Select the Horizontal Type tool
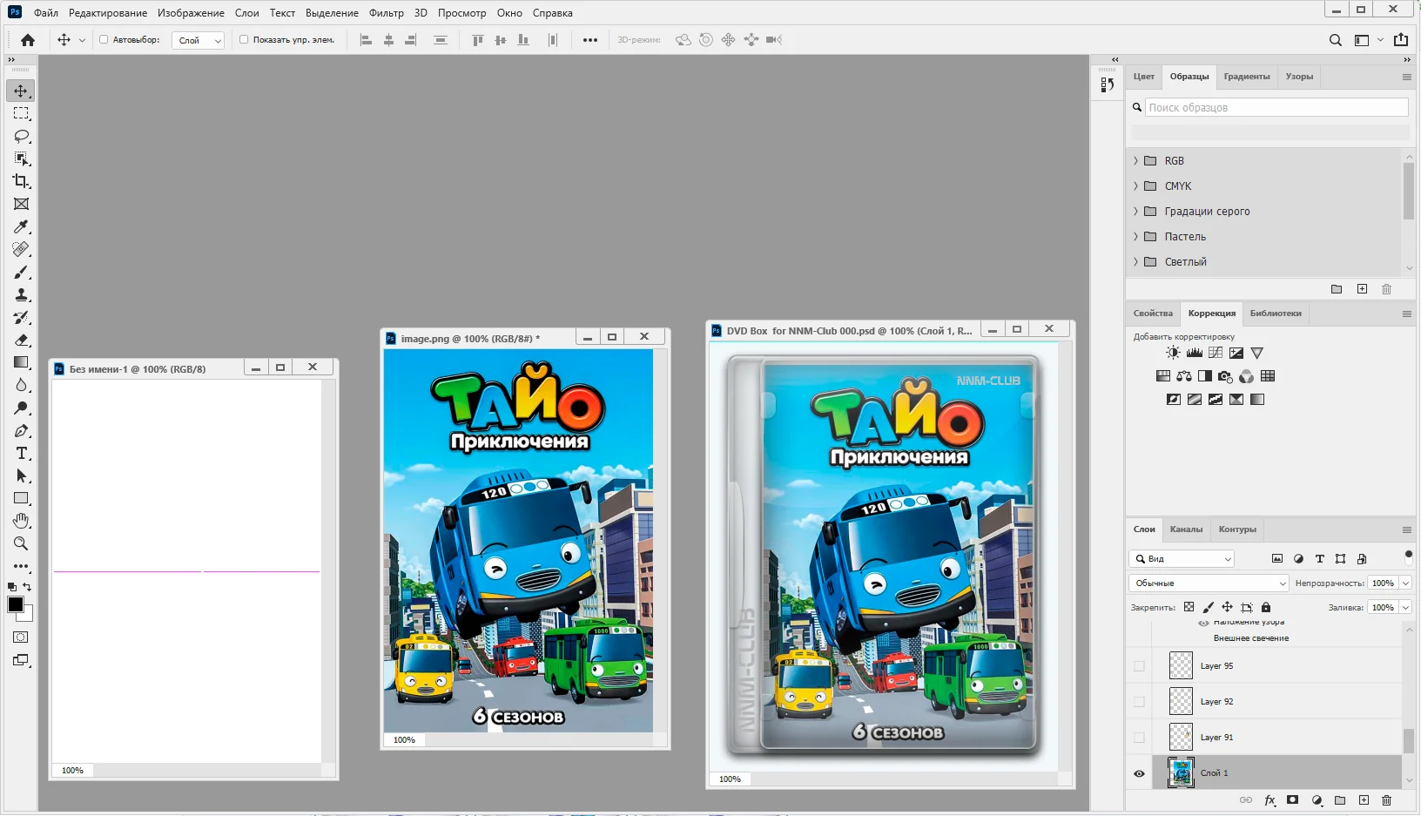Viewport: 1421px width, 816px height. tap(21, 453)
